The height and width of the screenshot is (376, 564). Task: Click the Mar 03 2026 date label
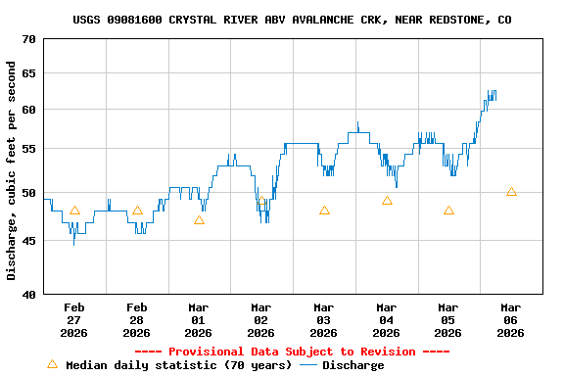tap(324, 320)
